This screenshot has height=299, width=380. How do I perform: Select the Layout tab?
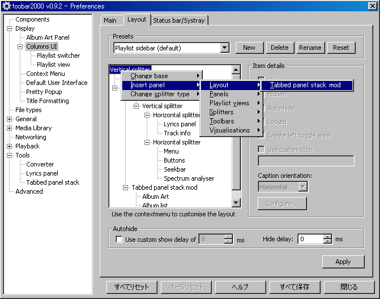click(136, 19)
